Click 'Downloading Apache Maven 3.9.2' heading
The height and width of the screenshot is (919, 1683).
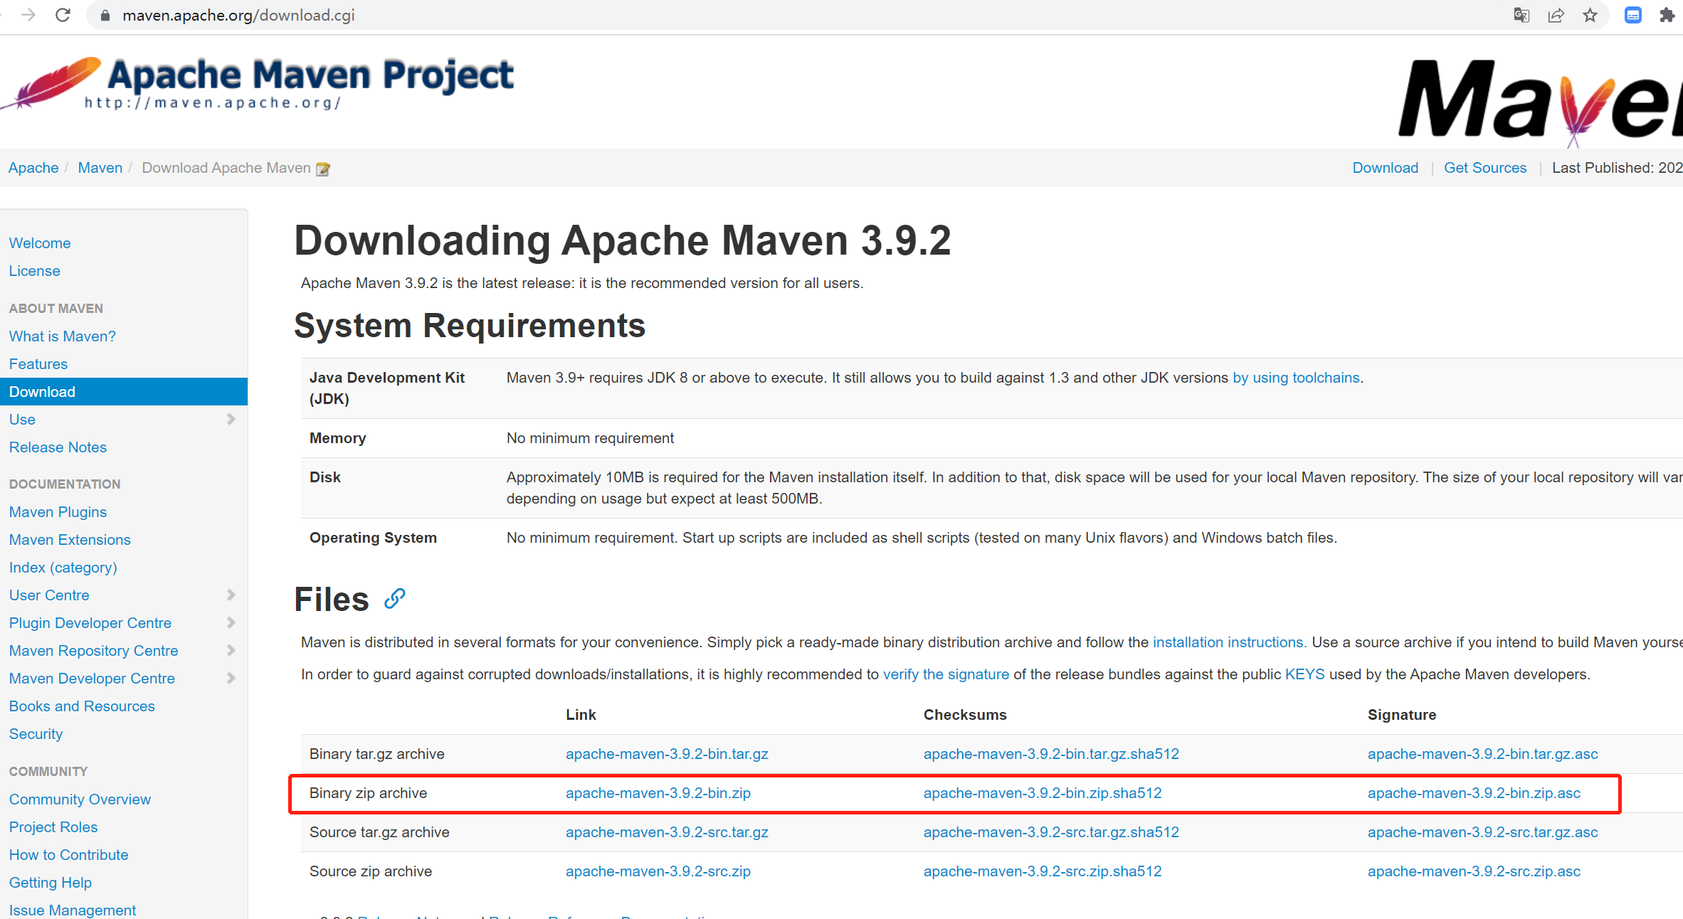coord(623,240)
